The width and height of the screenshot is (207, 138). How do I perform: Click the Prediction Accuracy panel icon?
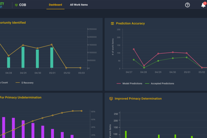pos(112,23)
